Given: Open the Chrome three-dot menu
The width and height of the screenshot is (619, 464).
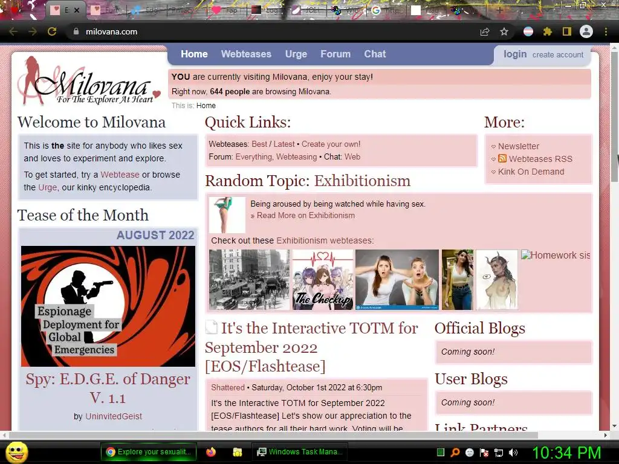Looking at the screenshot, I should click(606, 31).
